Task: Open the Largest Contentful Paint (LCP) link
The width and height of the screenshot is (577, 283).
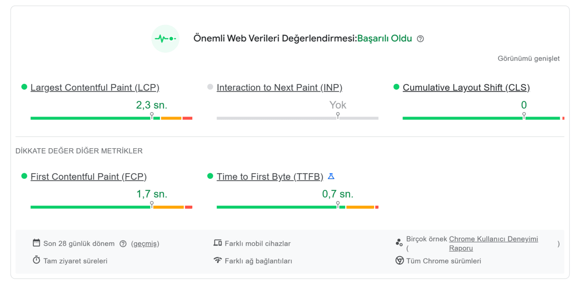Action: pos(94,87)
